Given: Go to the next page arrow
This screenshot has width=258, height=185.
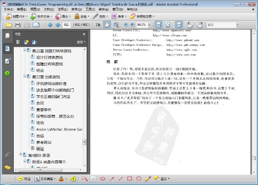Looking at the screenshot, I should click(58, 25).
